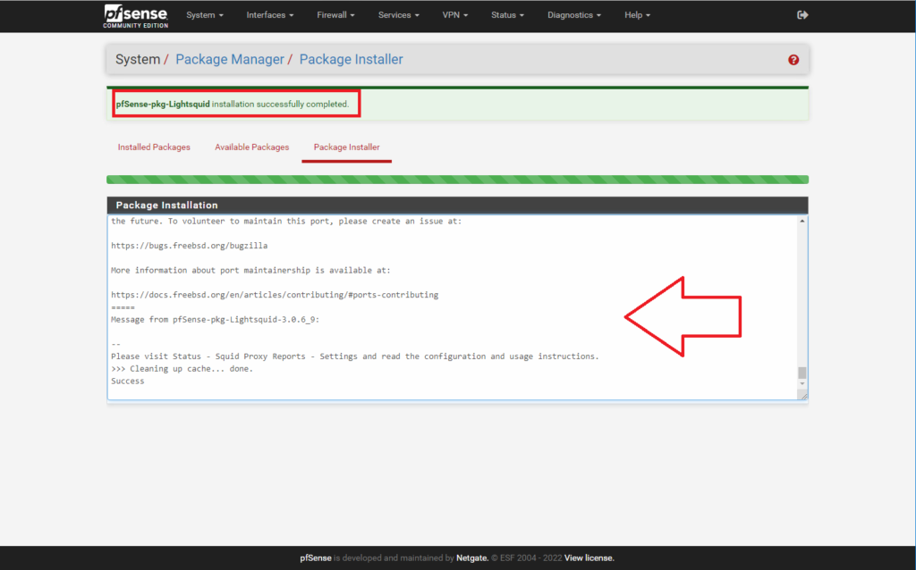This screenshot has width=916, height=570.
Task: Expand the Services menu
Action: tap(399, 15)
